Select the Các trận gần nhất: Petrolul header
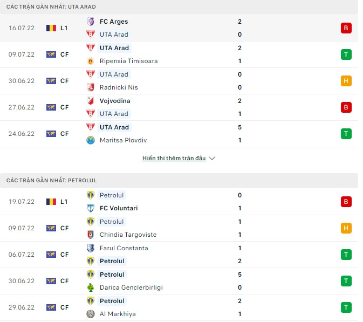The image size is (363, 322). (x=51, y=180)
